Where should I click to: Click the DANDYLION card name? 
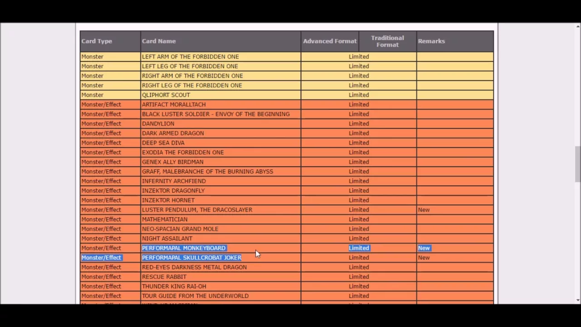tap(158, 124)
